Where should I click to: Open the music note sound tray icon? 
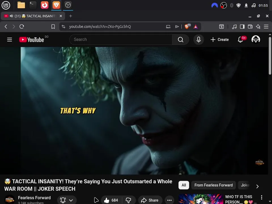coord(253,5)
